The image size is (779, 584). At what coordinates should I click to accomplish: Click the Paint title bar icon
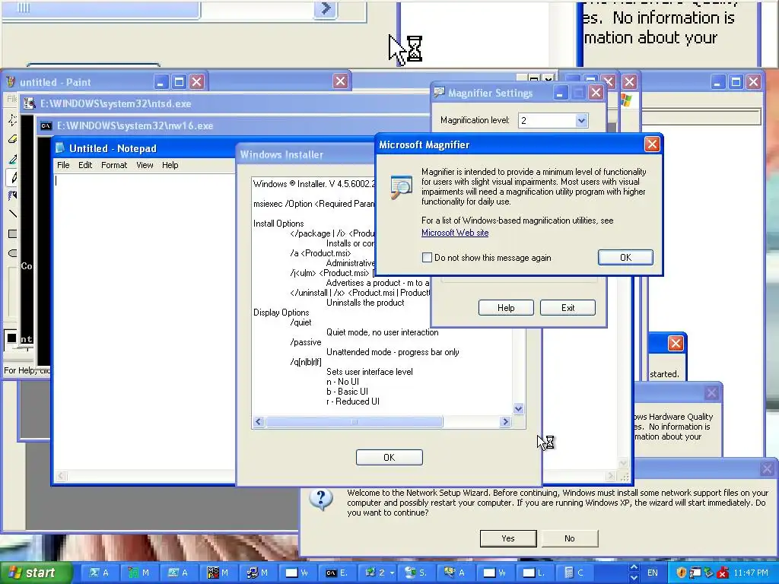[x=11, y=82]
